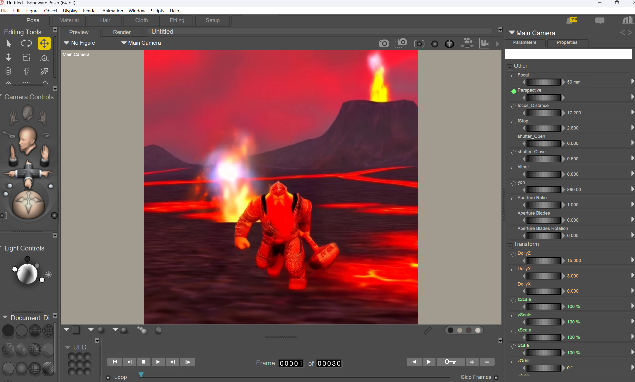Collapse the Transform parameter group
The image size is (635, 382).
[510, 246]
